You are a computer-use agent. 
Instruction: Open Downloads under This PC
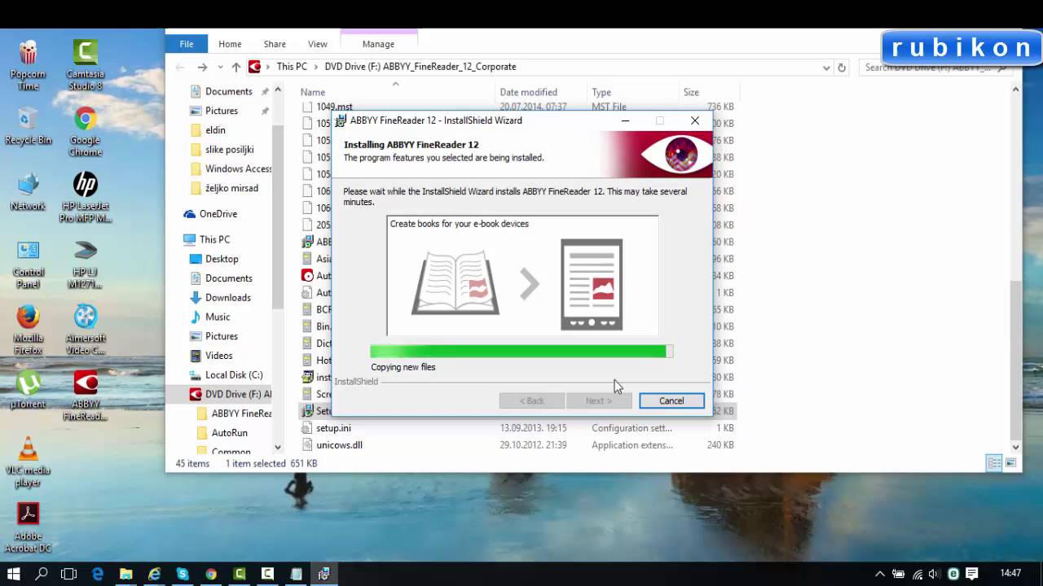(x=227, y=298)
